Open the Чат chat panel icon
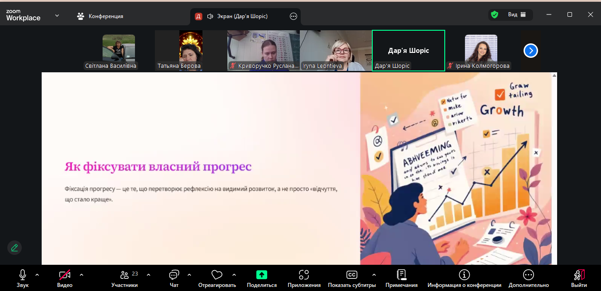The width and height of the screenshot is (601, 291). tap(174, 275)
